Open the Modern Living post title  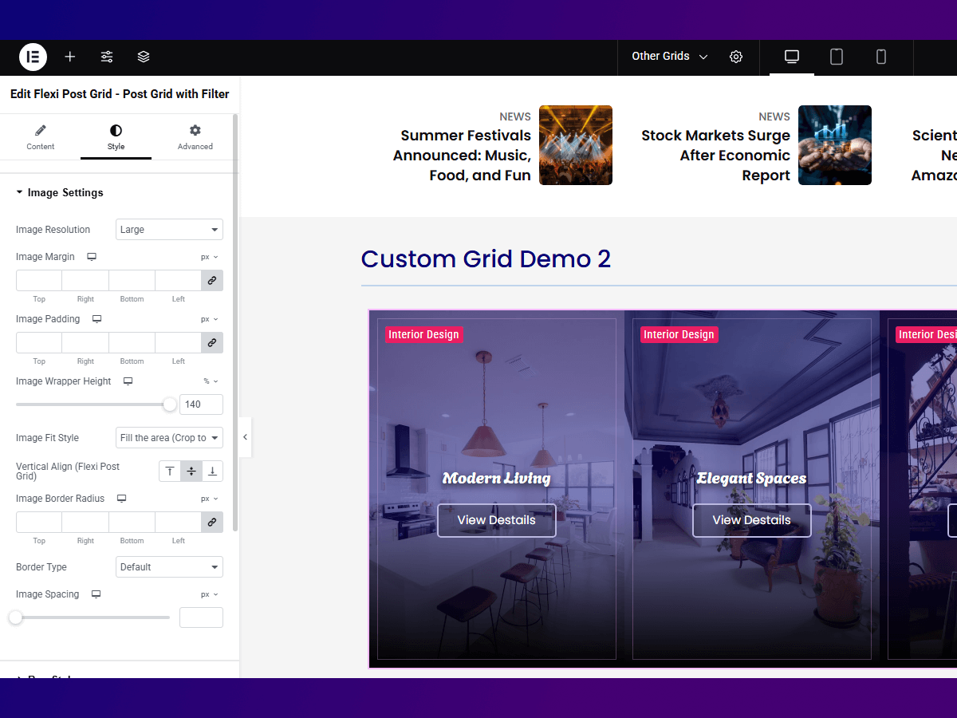pyautogui.click(x=496, y=479)
